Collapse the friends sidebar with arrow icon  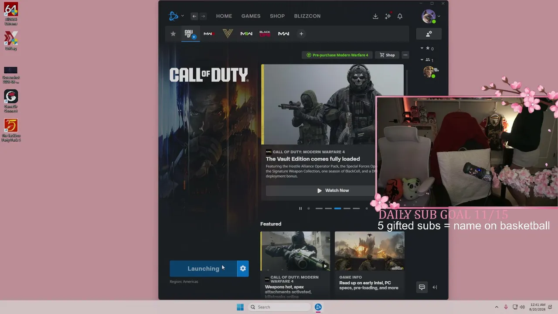coord(435,287)
